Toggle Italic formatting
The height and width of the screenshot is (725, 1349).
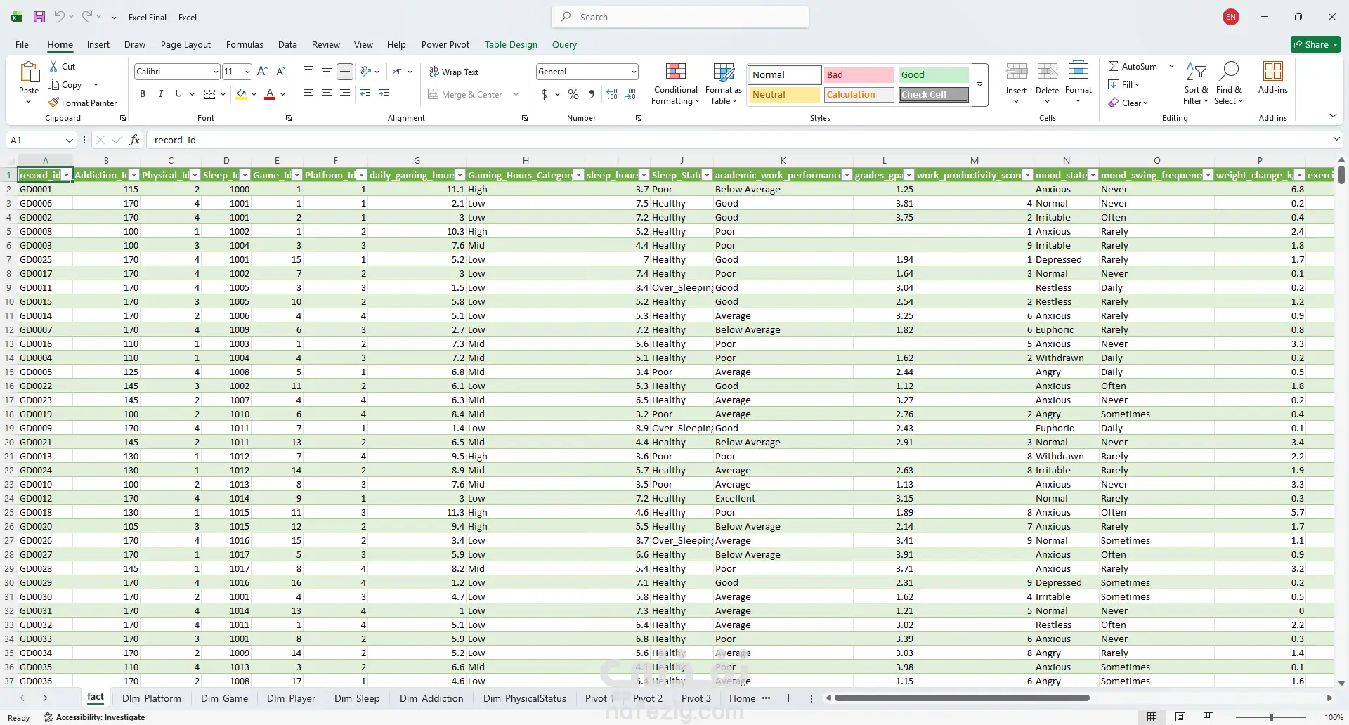[160, 93]
